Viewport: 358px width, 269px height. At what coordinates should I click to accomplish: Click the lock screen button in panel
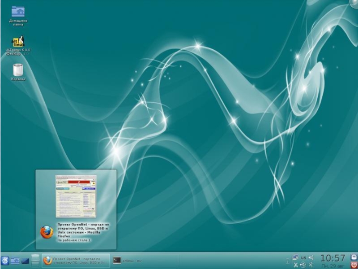point(354,257)
